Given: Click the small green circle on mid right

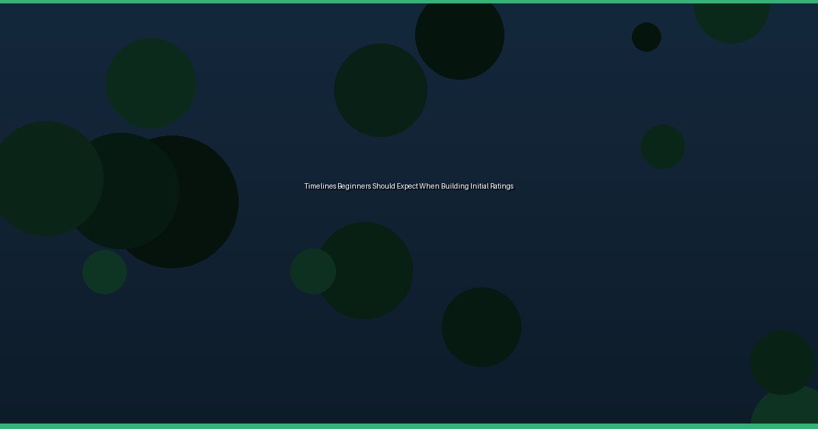Looking at the screenshot, I should coord(663,146).
